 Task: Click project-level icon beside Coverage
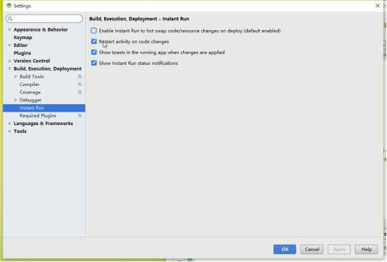[x=80, y=92]
